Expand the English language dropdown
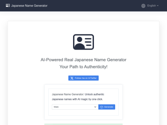167x125 pixels. [x=153, y=6]
